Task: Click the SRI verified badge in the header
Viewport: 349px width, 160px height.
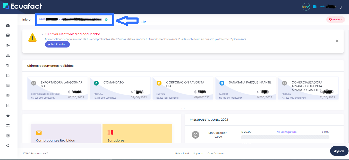Action: [306, 6]
